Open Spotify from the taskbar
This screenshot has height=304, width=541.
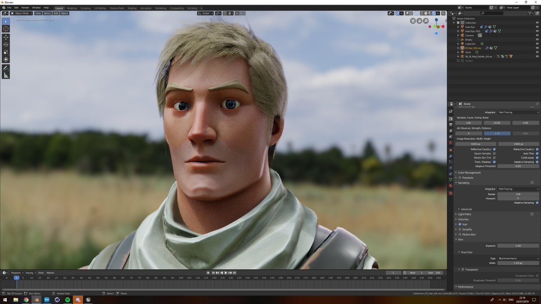coord(68,299)
